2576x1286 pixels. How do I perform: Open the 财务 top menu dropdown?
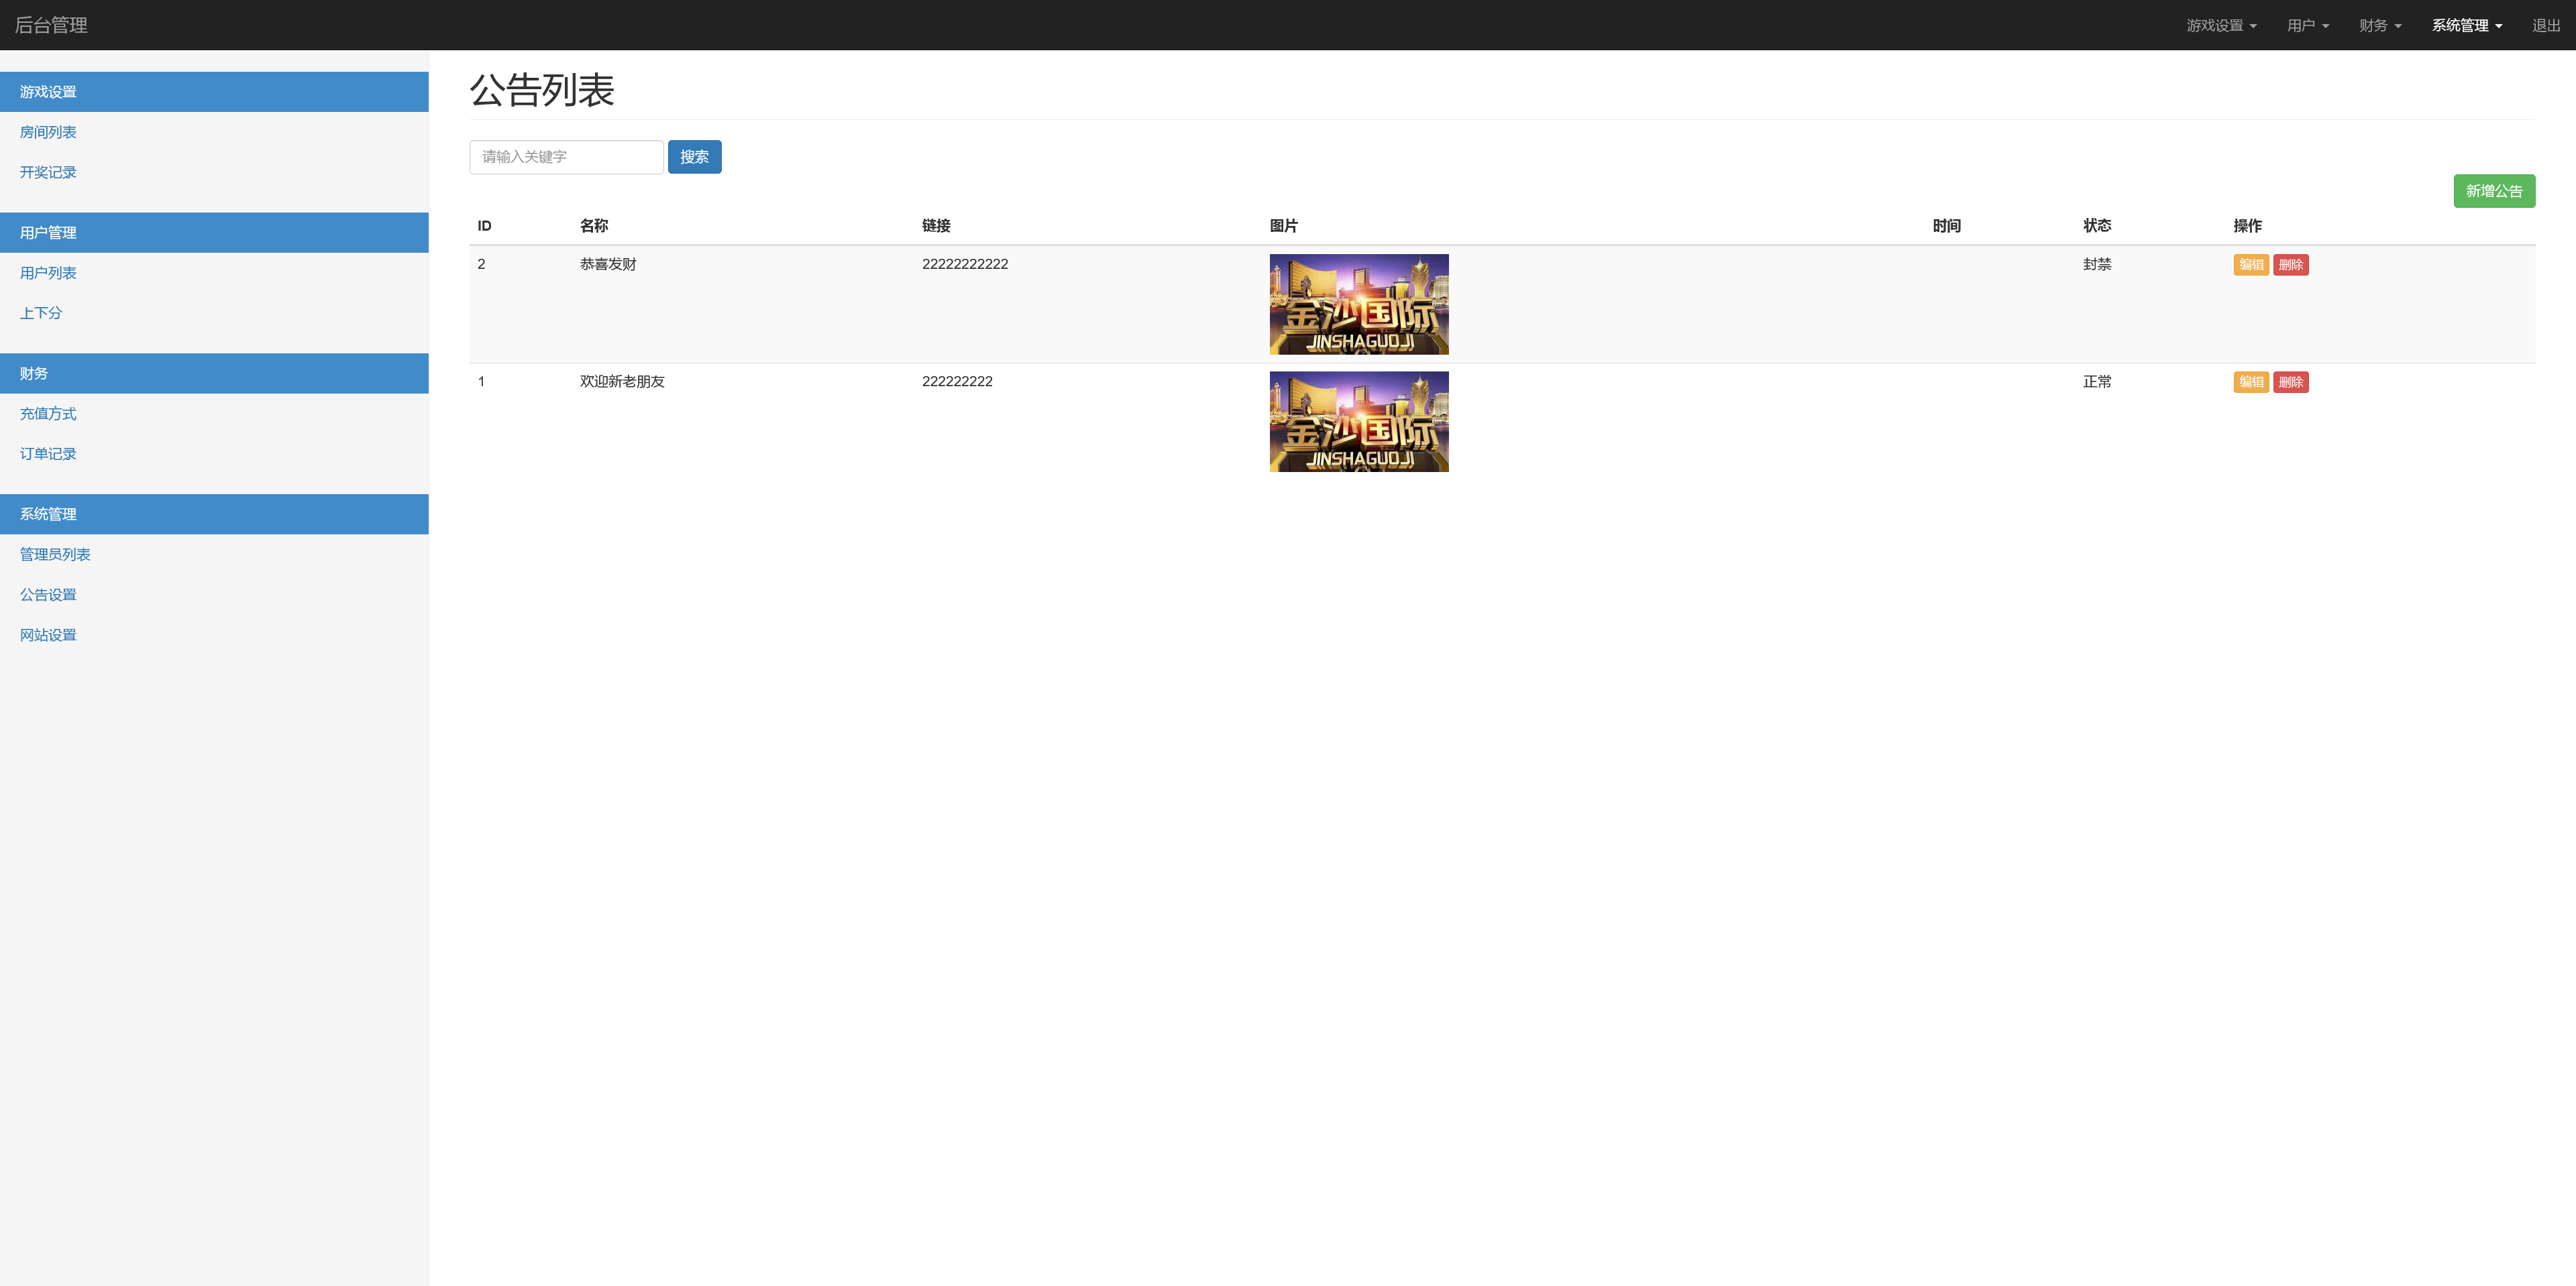coord(2379,25)
